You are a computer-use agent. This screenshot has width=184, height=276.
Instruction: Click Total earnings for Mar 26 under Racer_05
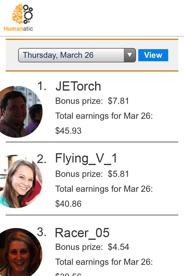[x=104, y=262]
